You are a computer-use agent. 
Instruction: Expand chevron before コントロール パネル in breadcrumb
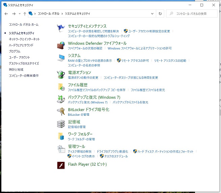click(35, 14)
